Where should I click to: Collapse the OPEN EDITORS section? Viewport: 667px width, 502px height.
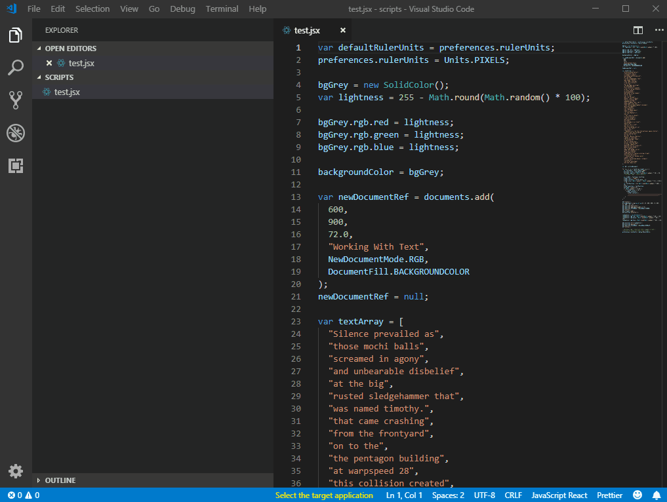click(x=71, y=48)
